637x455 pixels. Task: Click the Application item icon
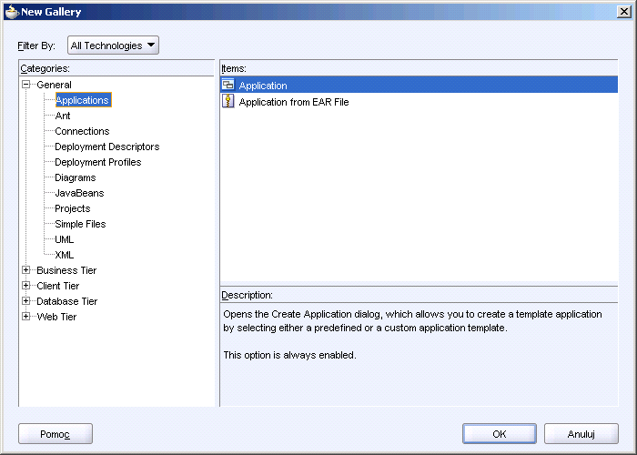pyautogui.click(x=227, y=85)
